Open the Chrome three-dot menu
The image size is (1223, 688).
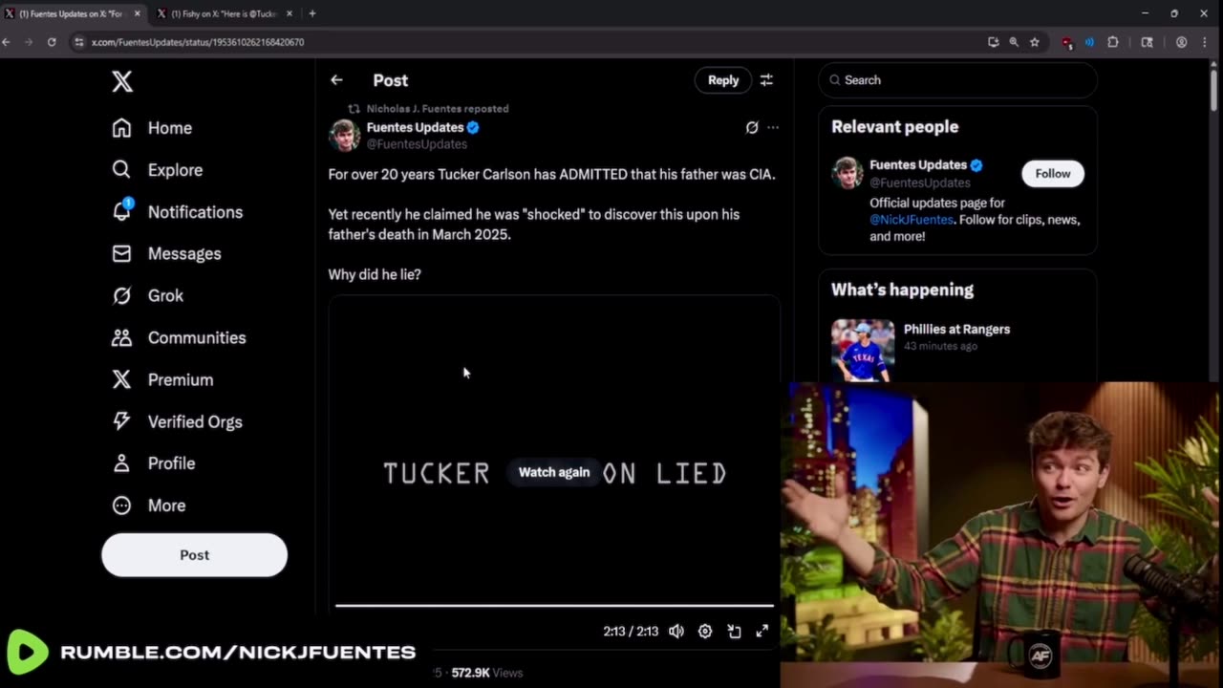coord(1206,42)
